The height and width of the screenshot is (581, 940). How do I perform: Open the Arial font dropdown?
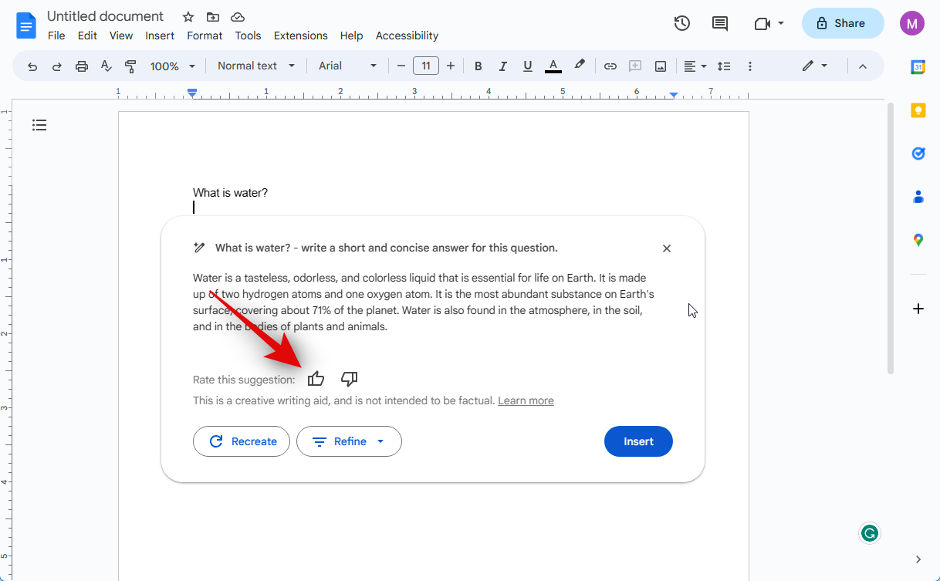pyautogui.click(x=347, y=66)
